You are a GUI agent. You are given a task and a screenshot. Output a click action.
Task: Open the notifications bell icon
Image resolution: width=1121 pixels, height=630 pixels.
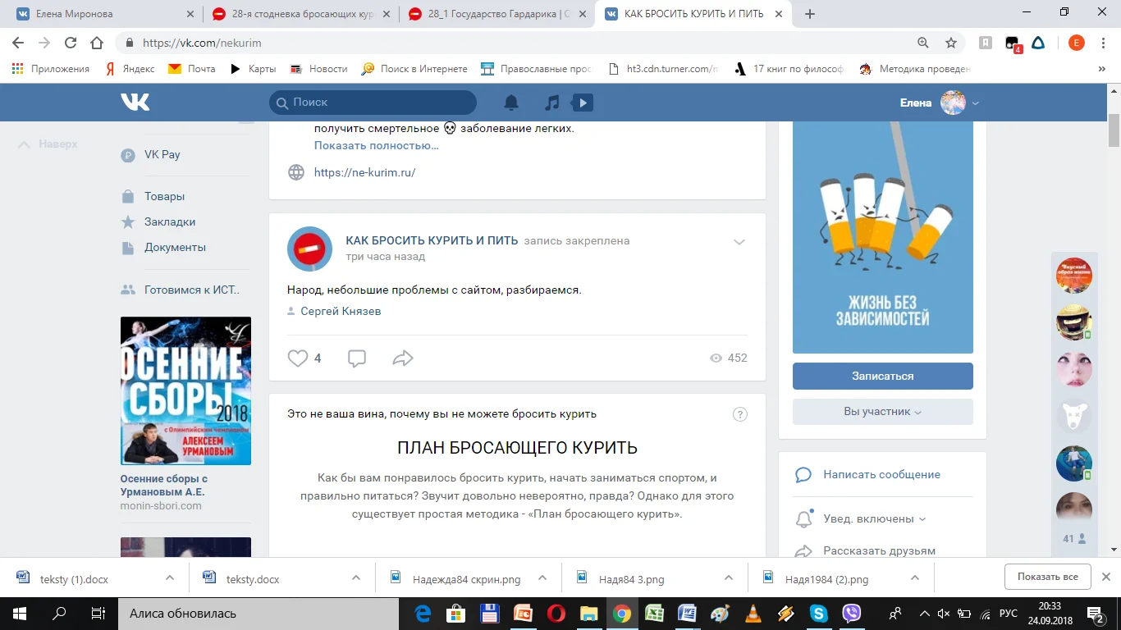coord(511,103)
